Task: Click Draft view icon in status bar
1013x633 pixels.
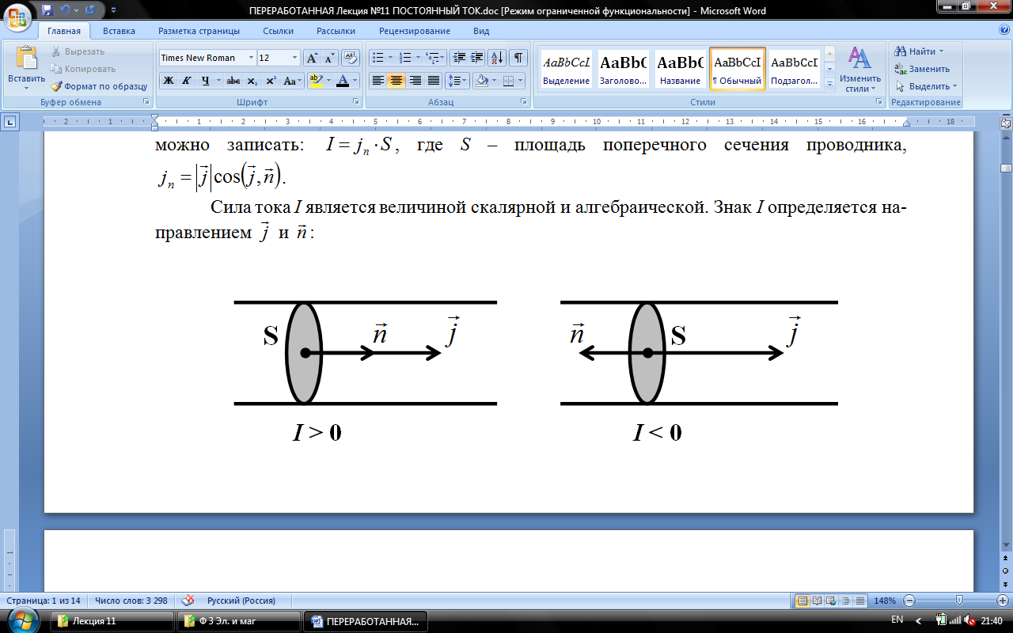Action: (859, 601)
